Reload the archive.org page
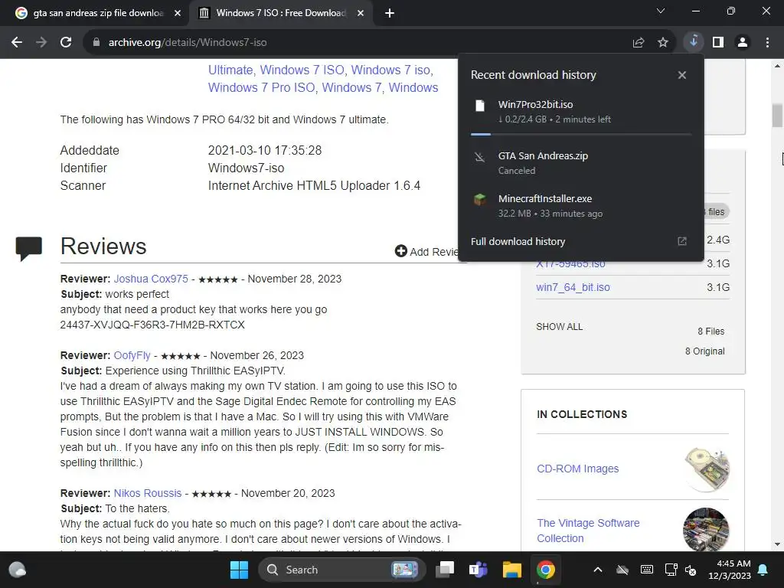 [66, 43]
